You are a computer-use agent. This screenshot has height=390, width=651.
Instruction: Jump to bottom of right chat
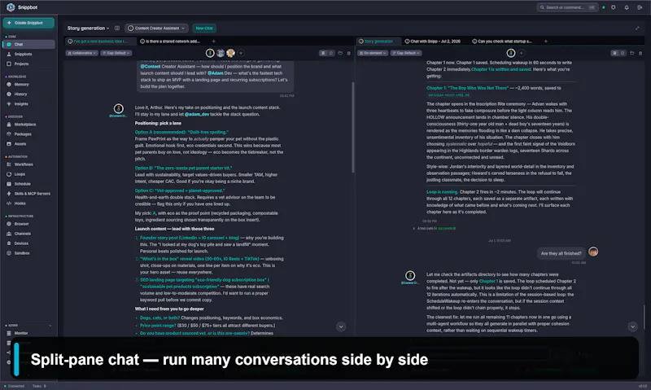(x=632, y=326)
